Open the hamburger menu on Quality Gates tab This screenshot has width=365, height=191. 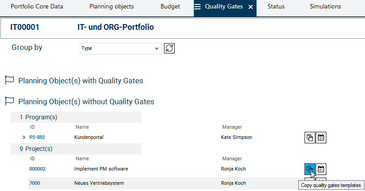(197, 7)
